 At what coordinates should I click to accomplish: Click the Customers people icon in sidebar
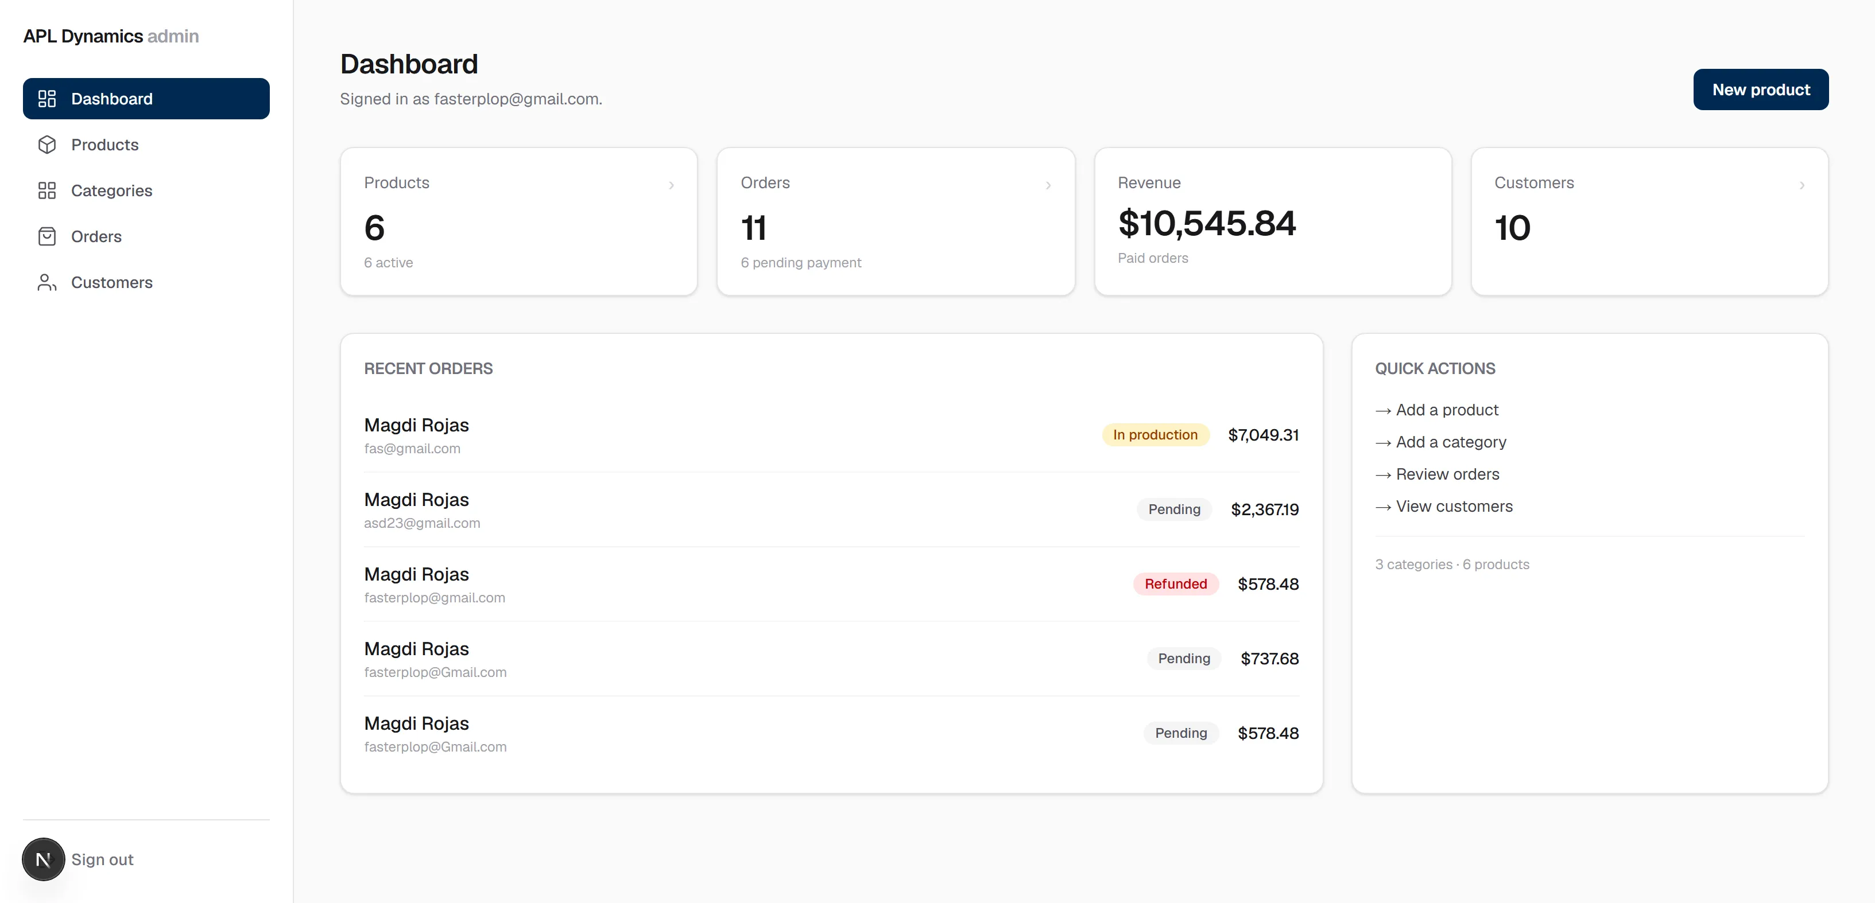(47, 282)
